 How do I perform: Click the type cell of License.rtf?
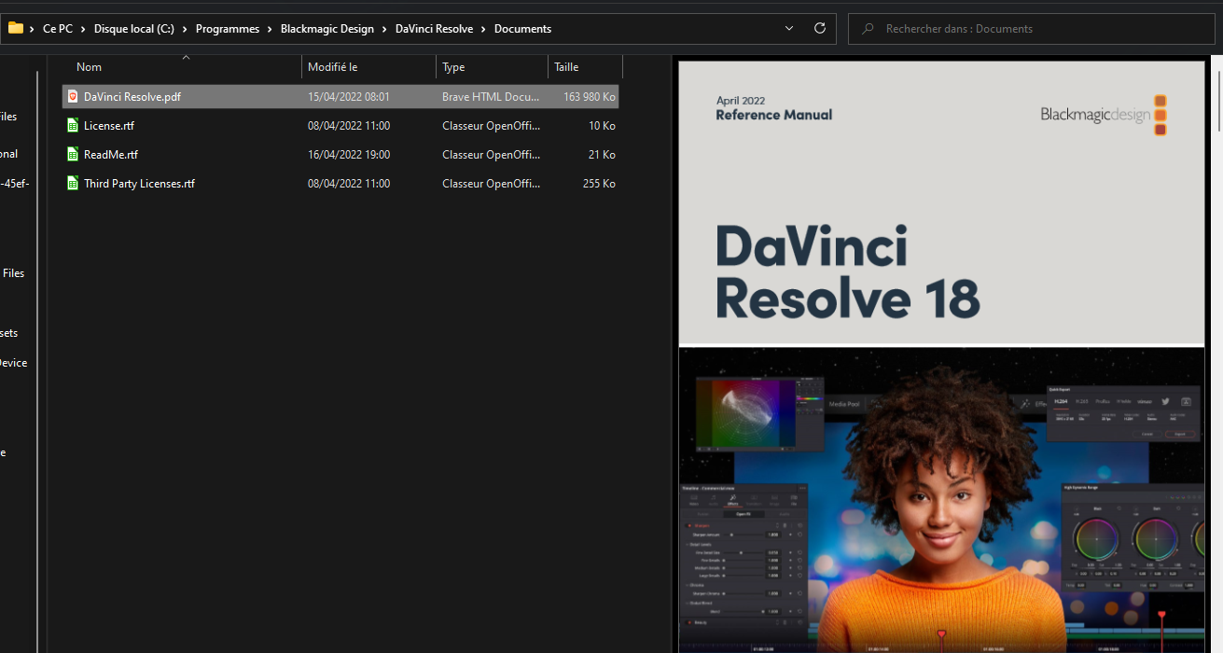pos(491,126)
